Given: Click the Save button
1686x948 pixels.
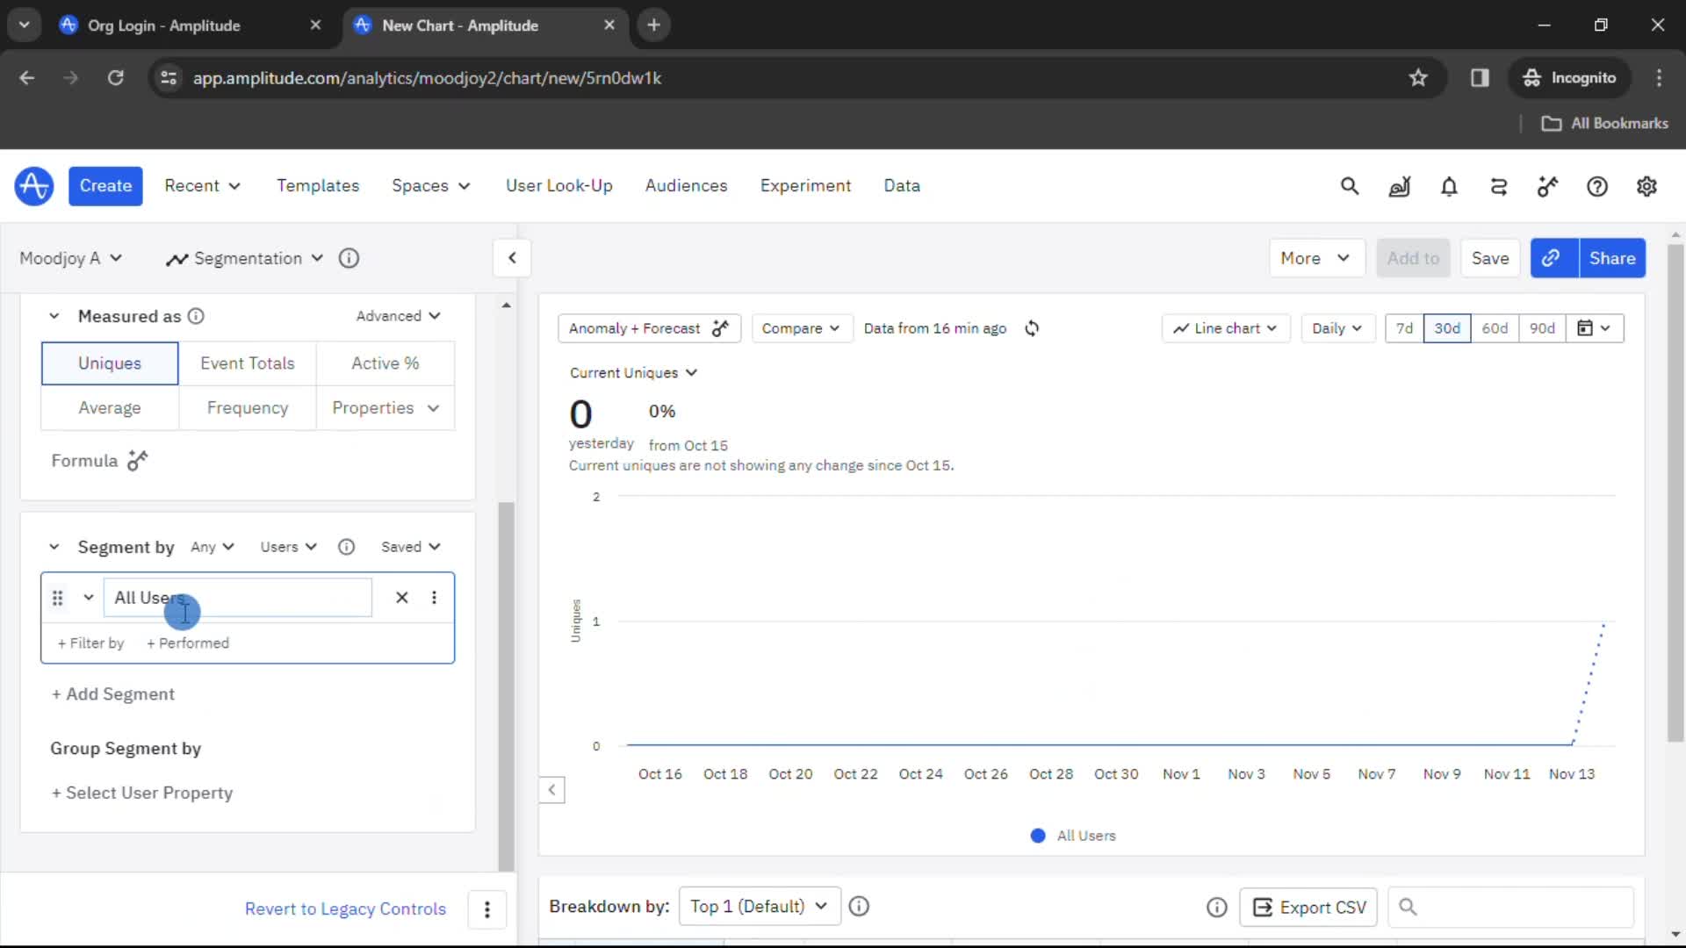Looking at the screenshot, I should pyautogui.click(x=1491, y=258).
